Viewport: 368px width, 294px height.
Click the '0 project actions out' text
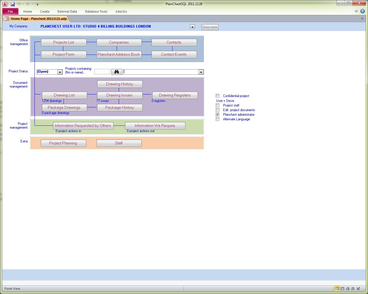[x=141, y=131]
